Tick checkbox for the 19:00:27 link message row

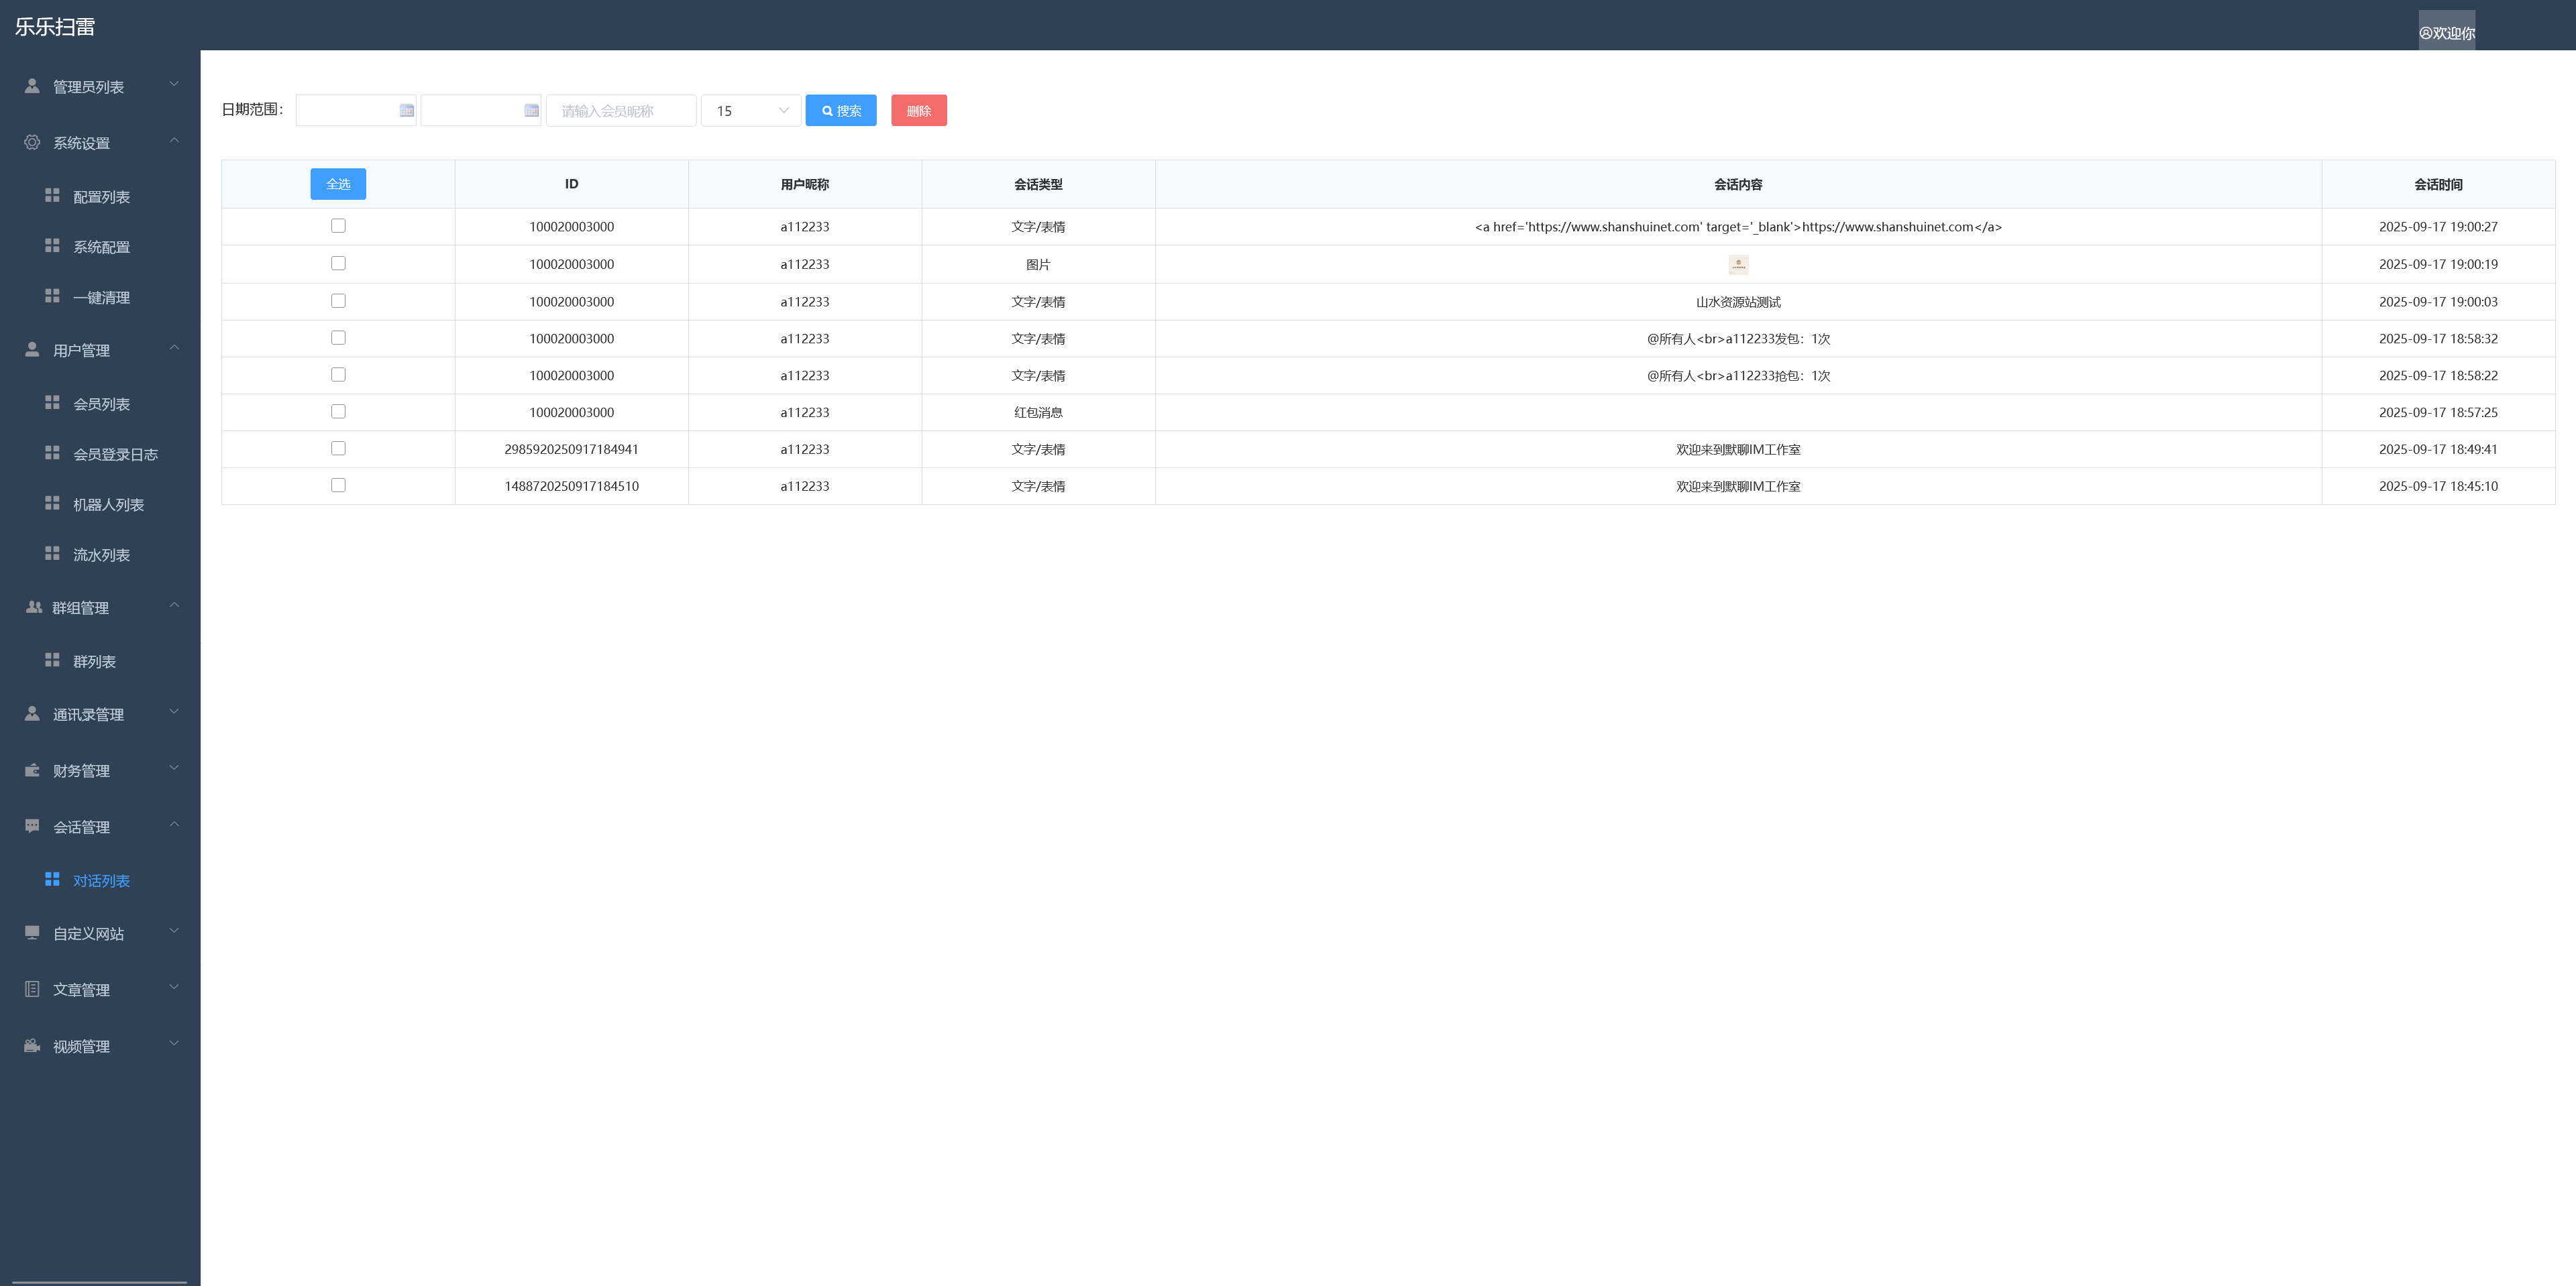[x=338, y=226]
